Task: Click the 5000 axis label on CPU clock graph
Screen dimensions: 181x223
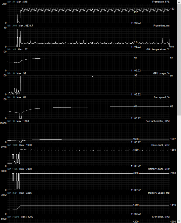Action: click(4, 219)
